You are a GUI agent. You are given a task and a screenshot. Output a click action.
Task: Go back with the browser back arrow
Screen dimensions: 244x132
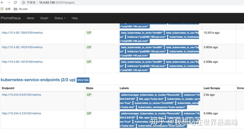2,2
